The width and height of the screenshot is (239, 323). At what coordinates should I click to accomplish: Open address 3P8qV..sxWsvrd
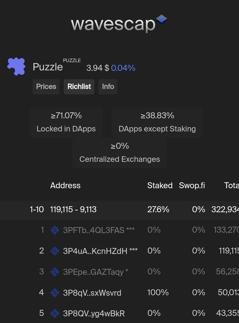pos(92,292)
